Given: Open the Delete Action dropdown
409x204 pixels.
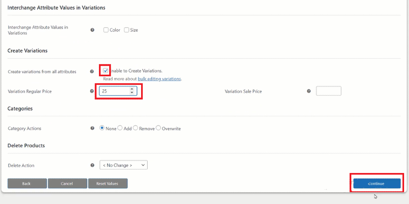Looking at the screenshot, I should click(x=124, y=165).
